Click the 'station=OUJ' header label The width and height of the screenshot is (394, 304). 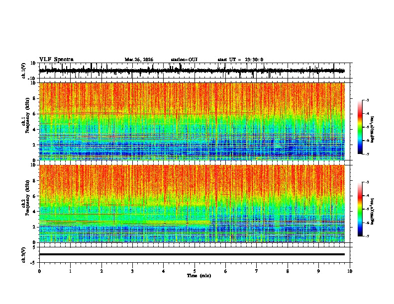tap(184, 60)
